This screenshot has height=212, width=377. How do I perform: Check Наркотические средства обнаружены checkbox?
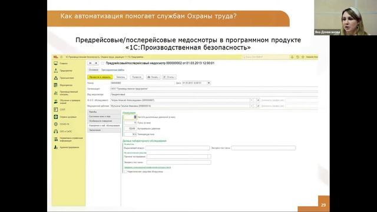coord(125,171)
